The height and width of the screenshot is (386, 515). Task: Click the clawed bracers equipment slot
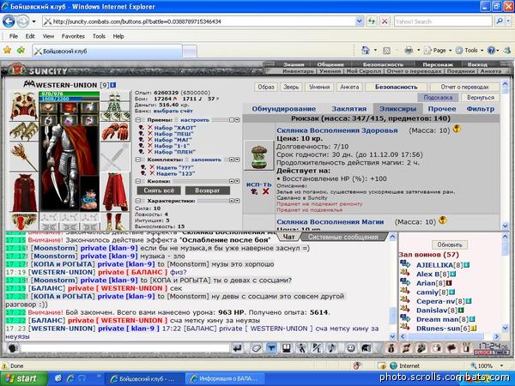23,131
